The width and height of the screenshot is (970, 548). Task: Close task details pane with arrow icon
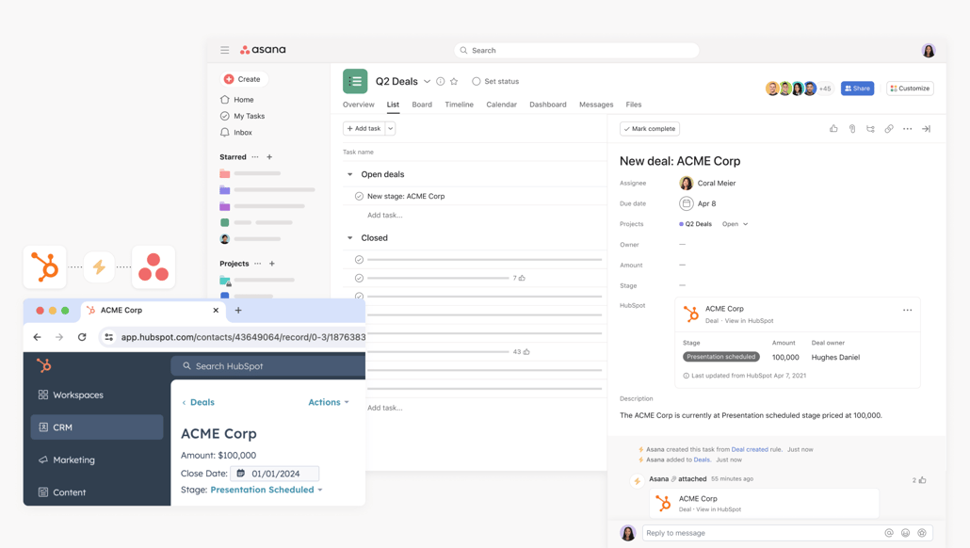926,129
